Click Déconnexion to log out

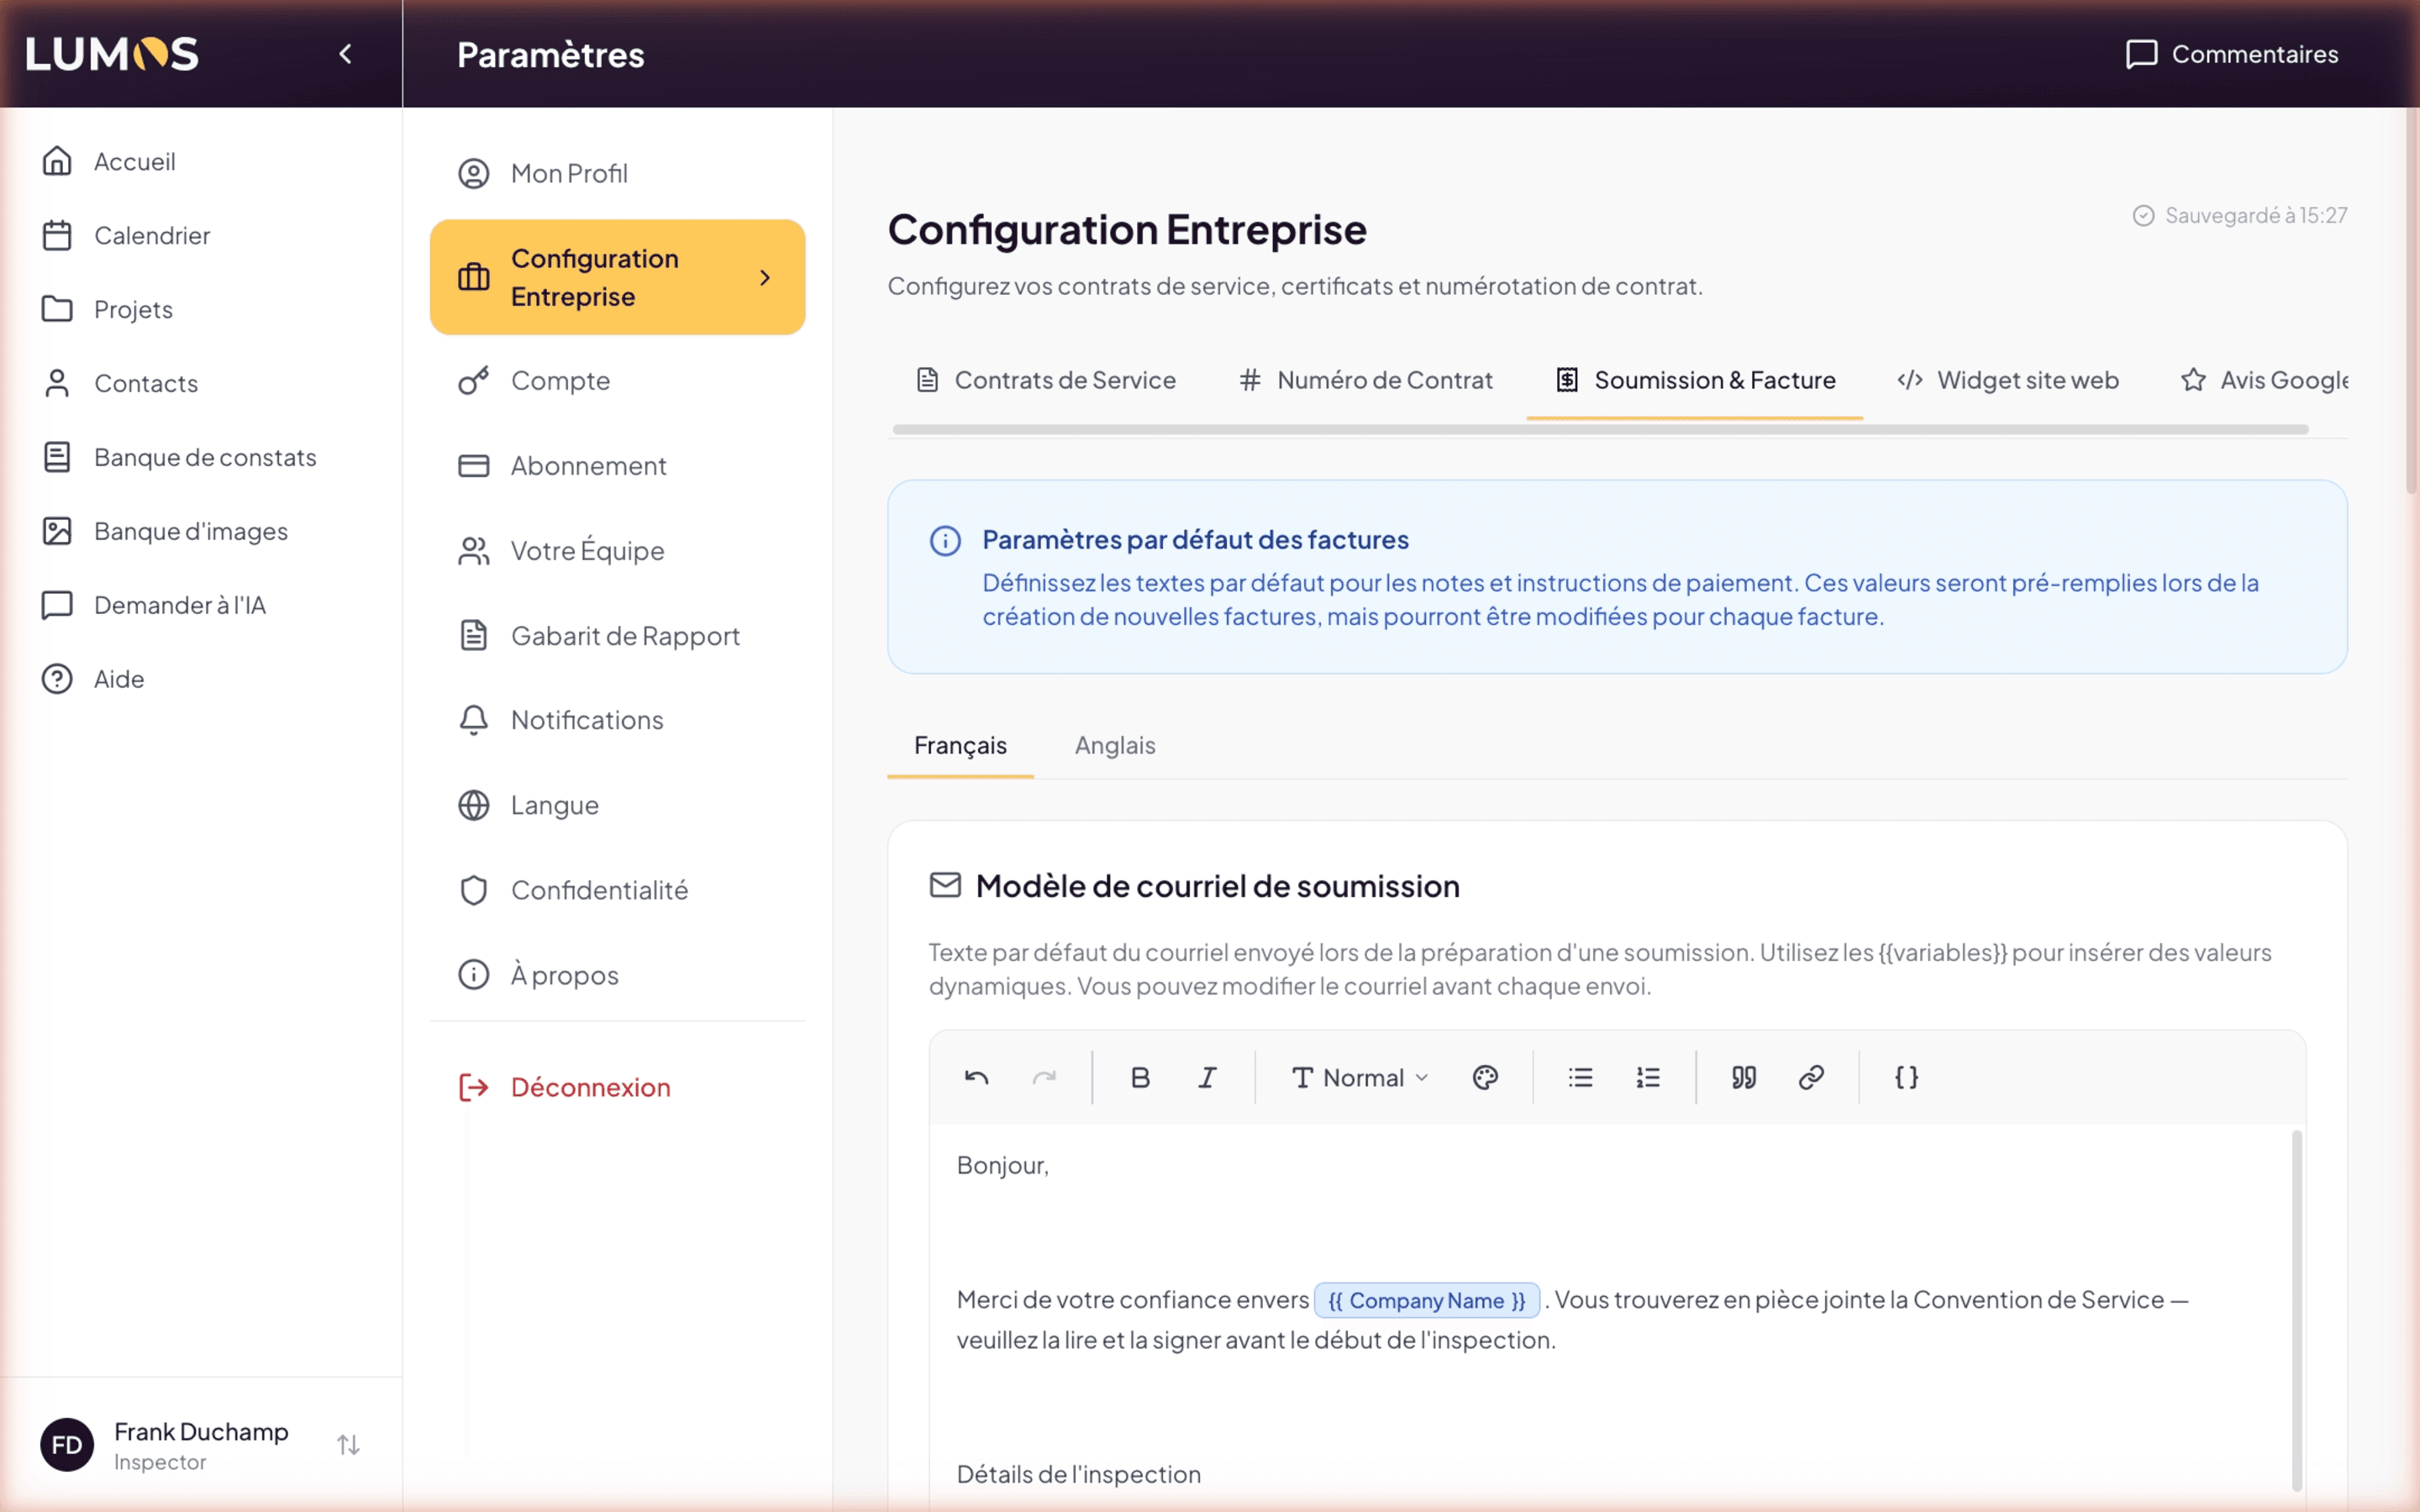(617, 1087)
